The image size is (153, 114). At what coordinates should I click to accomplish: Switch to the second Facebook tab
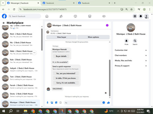pos(59,3)
